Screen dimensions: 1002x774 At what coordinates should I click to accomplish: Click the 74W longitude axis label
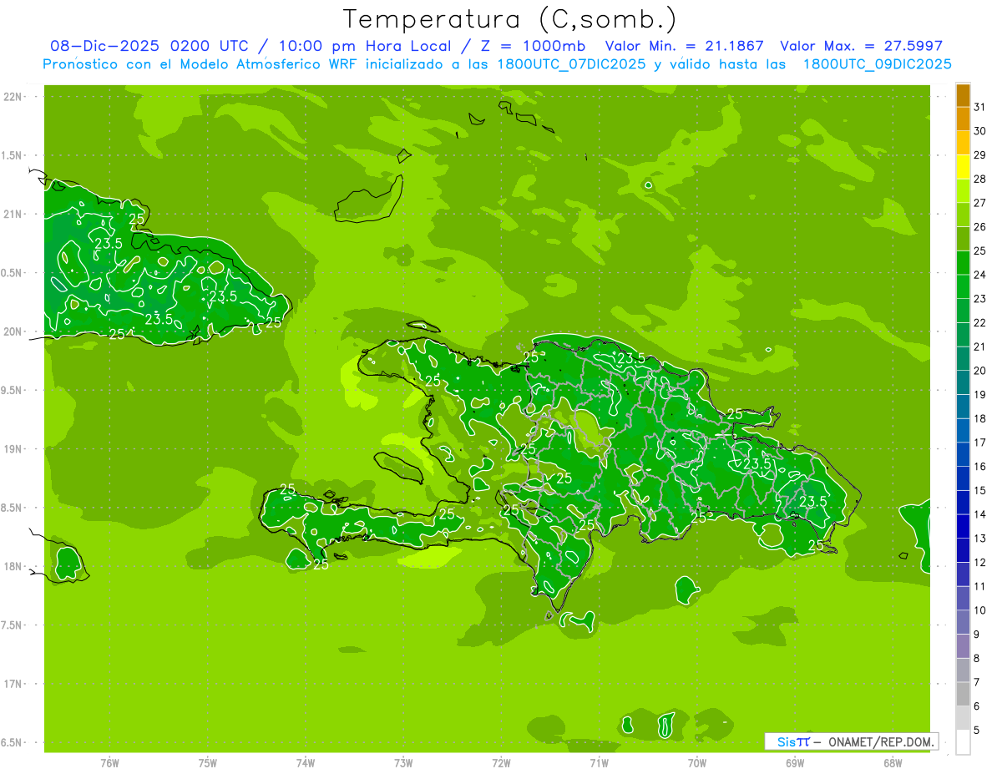pyautogui.click(x=306, y=763)
